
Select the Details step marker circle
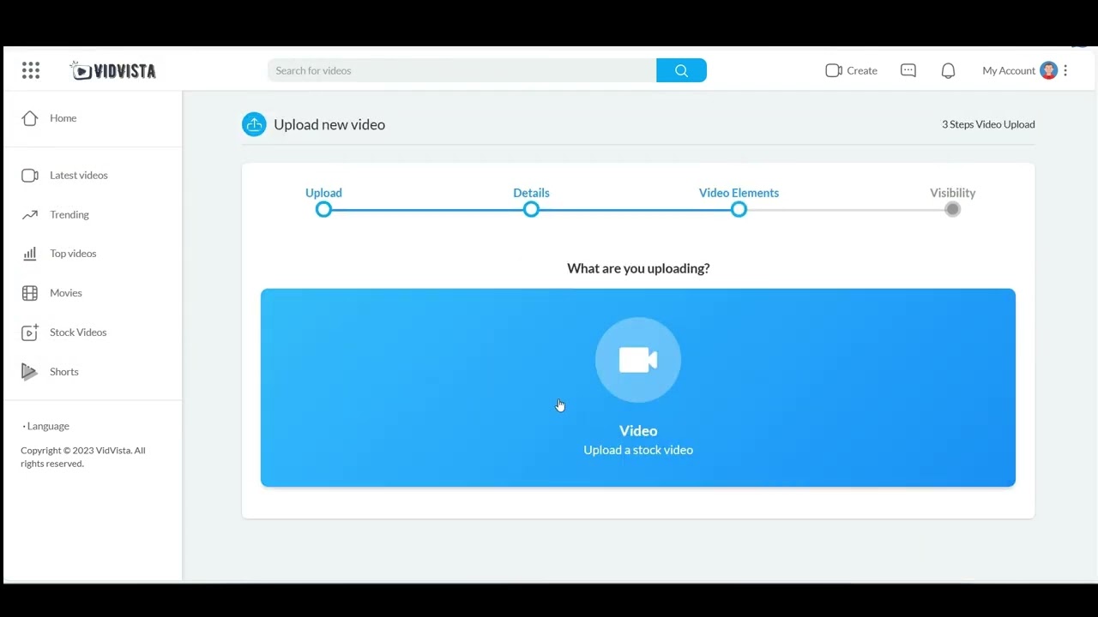(x=531, y=209)
